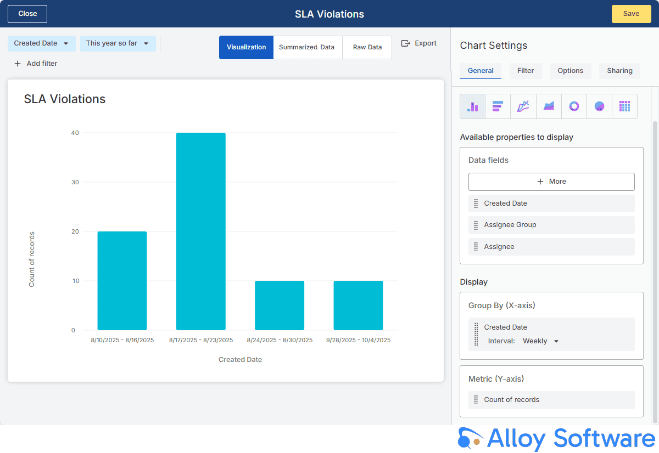This screenshot has height=453, width=659.
Task: Choose the line chart type
Action: pyautogui.click(x=523, y=106)
